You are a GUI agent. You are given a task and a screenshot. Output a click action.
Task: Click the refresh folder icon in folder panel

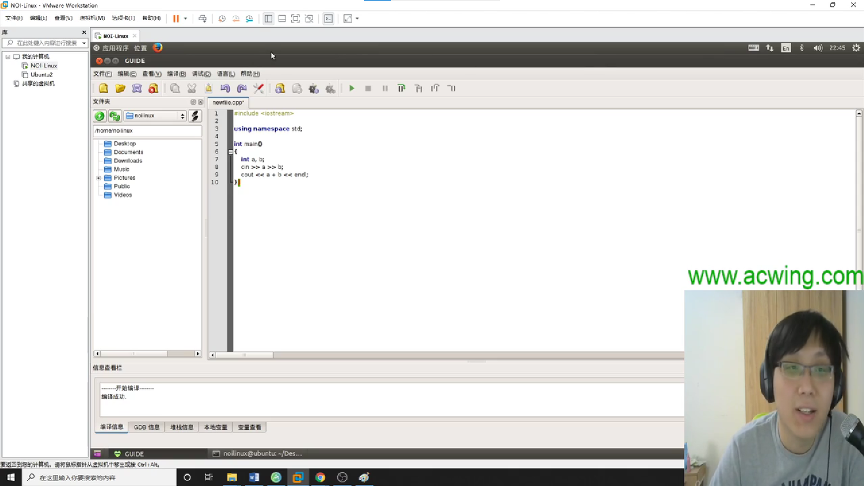click(115, 116)
